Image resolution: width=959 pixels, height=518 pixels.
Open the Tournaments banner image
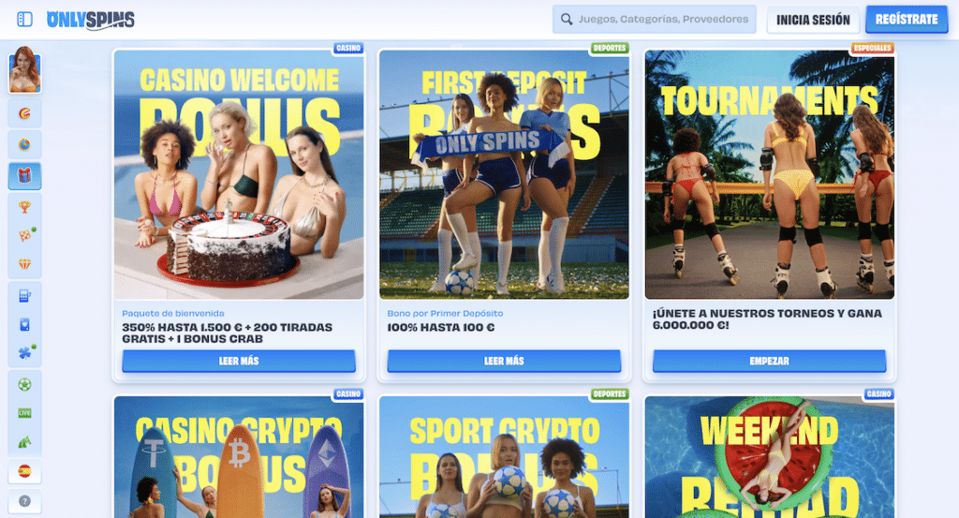coord(770,174)
